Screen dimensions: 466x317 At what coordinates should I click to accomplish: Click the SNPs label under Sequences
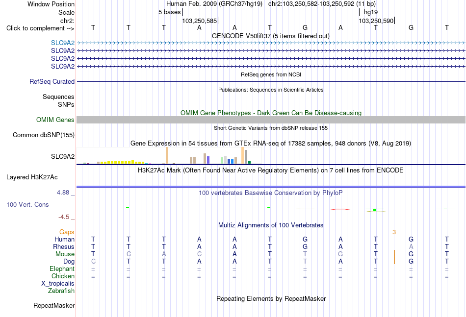click(66, 104)
